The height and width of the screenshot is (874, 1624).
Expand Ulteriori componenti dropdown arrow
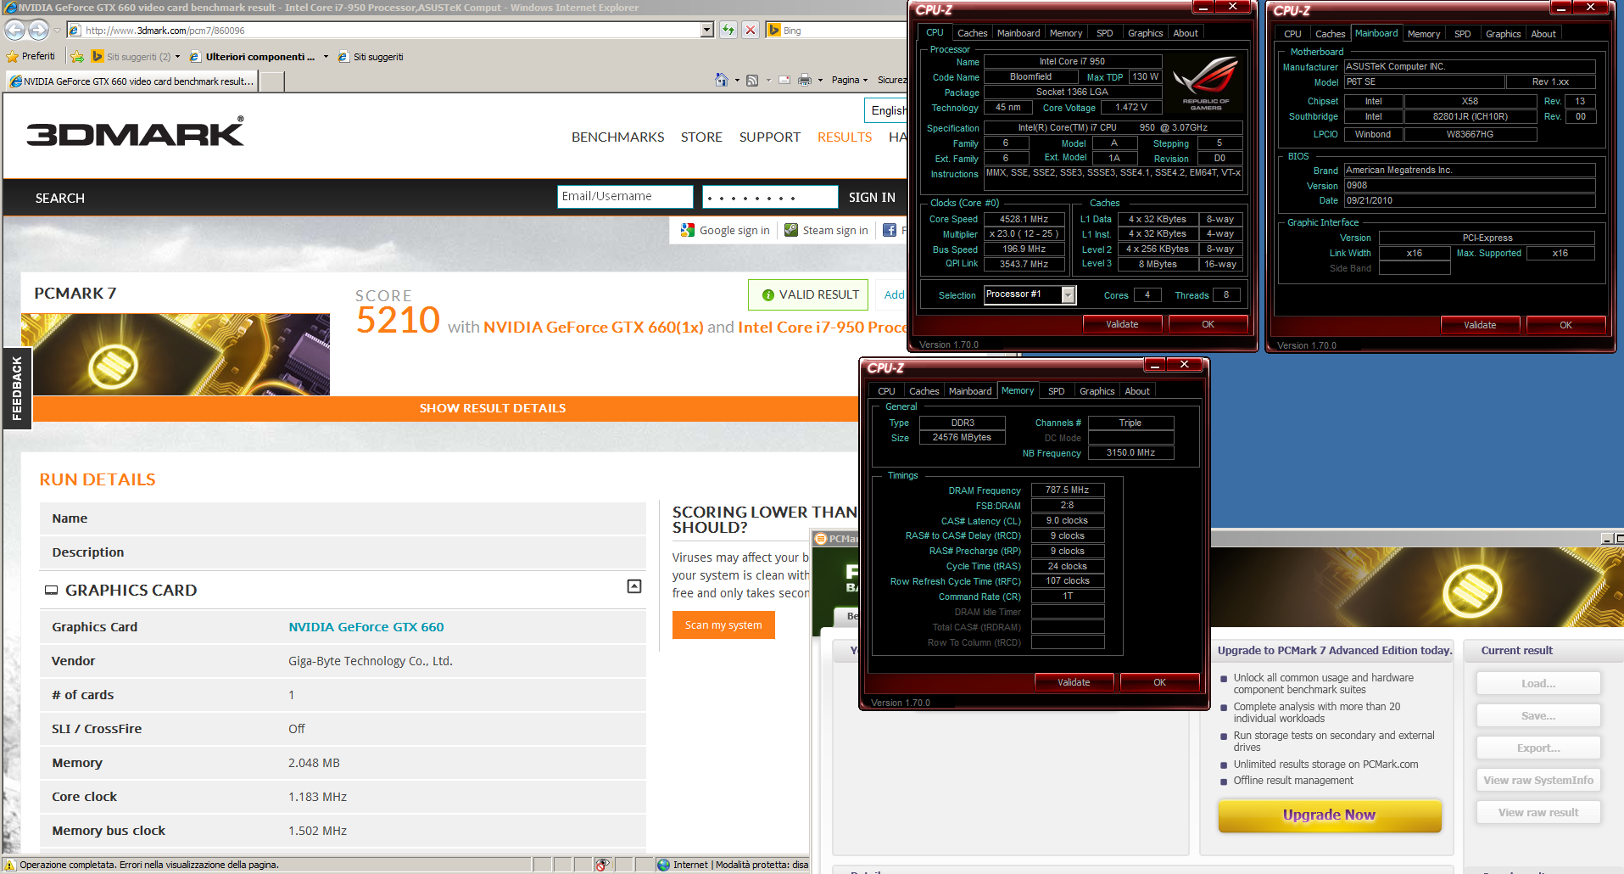pyautogui.click(x=326, y=57)
